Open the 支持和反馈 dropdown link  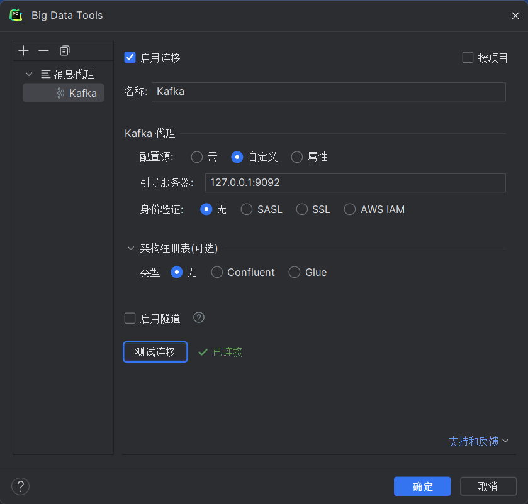[x=478, y=441]
